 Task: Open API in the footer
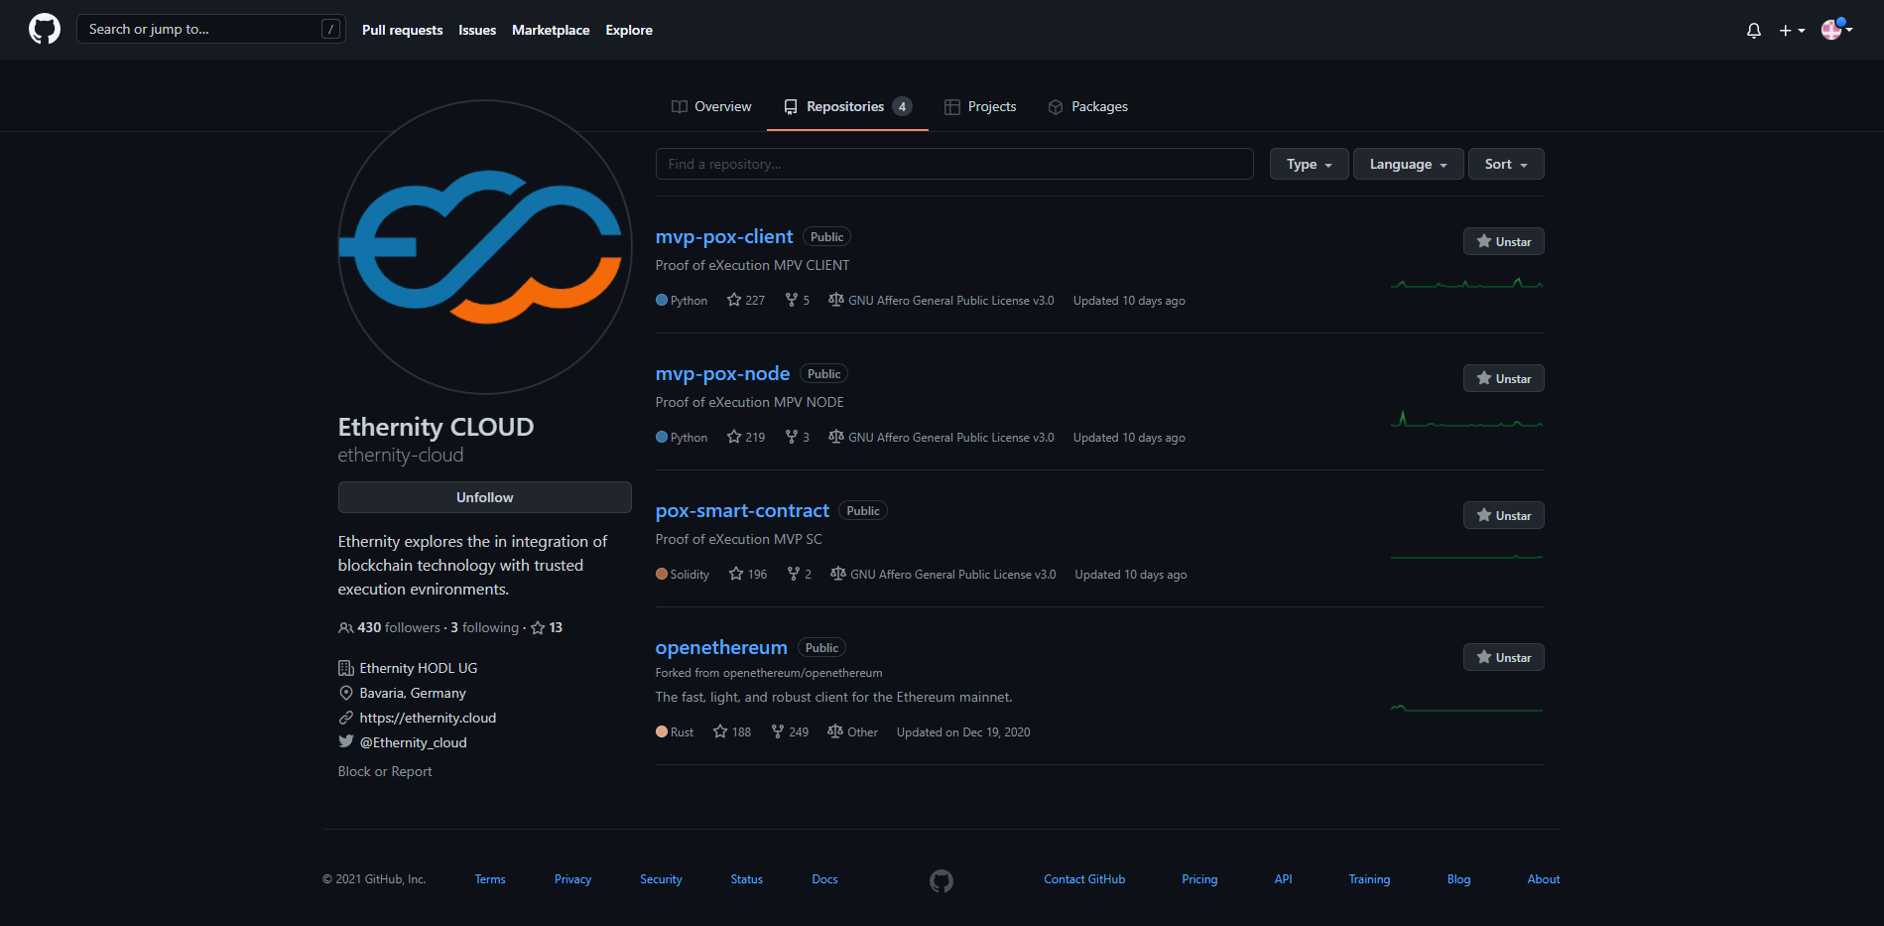(1283, 879)
